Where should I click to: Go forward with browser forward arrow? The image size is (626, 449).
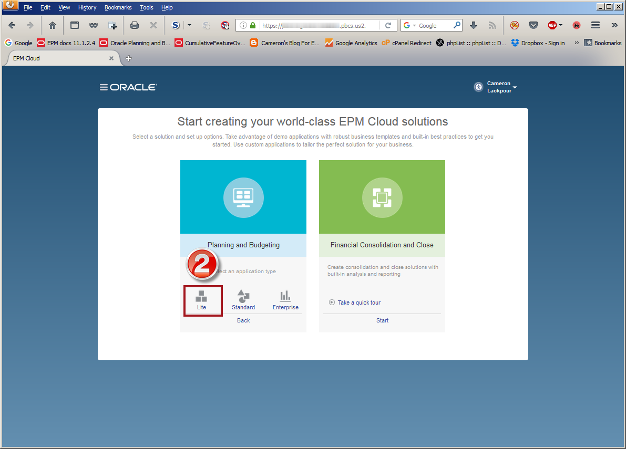(30, 25)
